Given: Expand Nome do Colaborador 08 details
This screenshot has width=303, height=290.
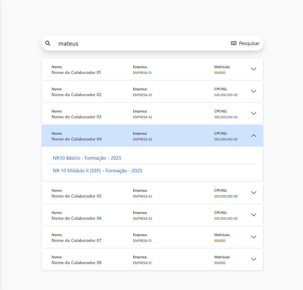Looking at the screenshot, I should 253,259.
